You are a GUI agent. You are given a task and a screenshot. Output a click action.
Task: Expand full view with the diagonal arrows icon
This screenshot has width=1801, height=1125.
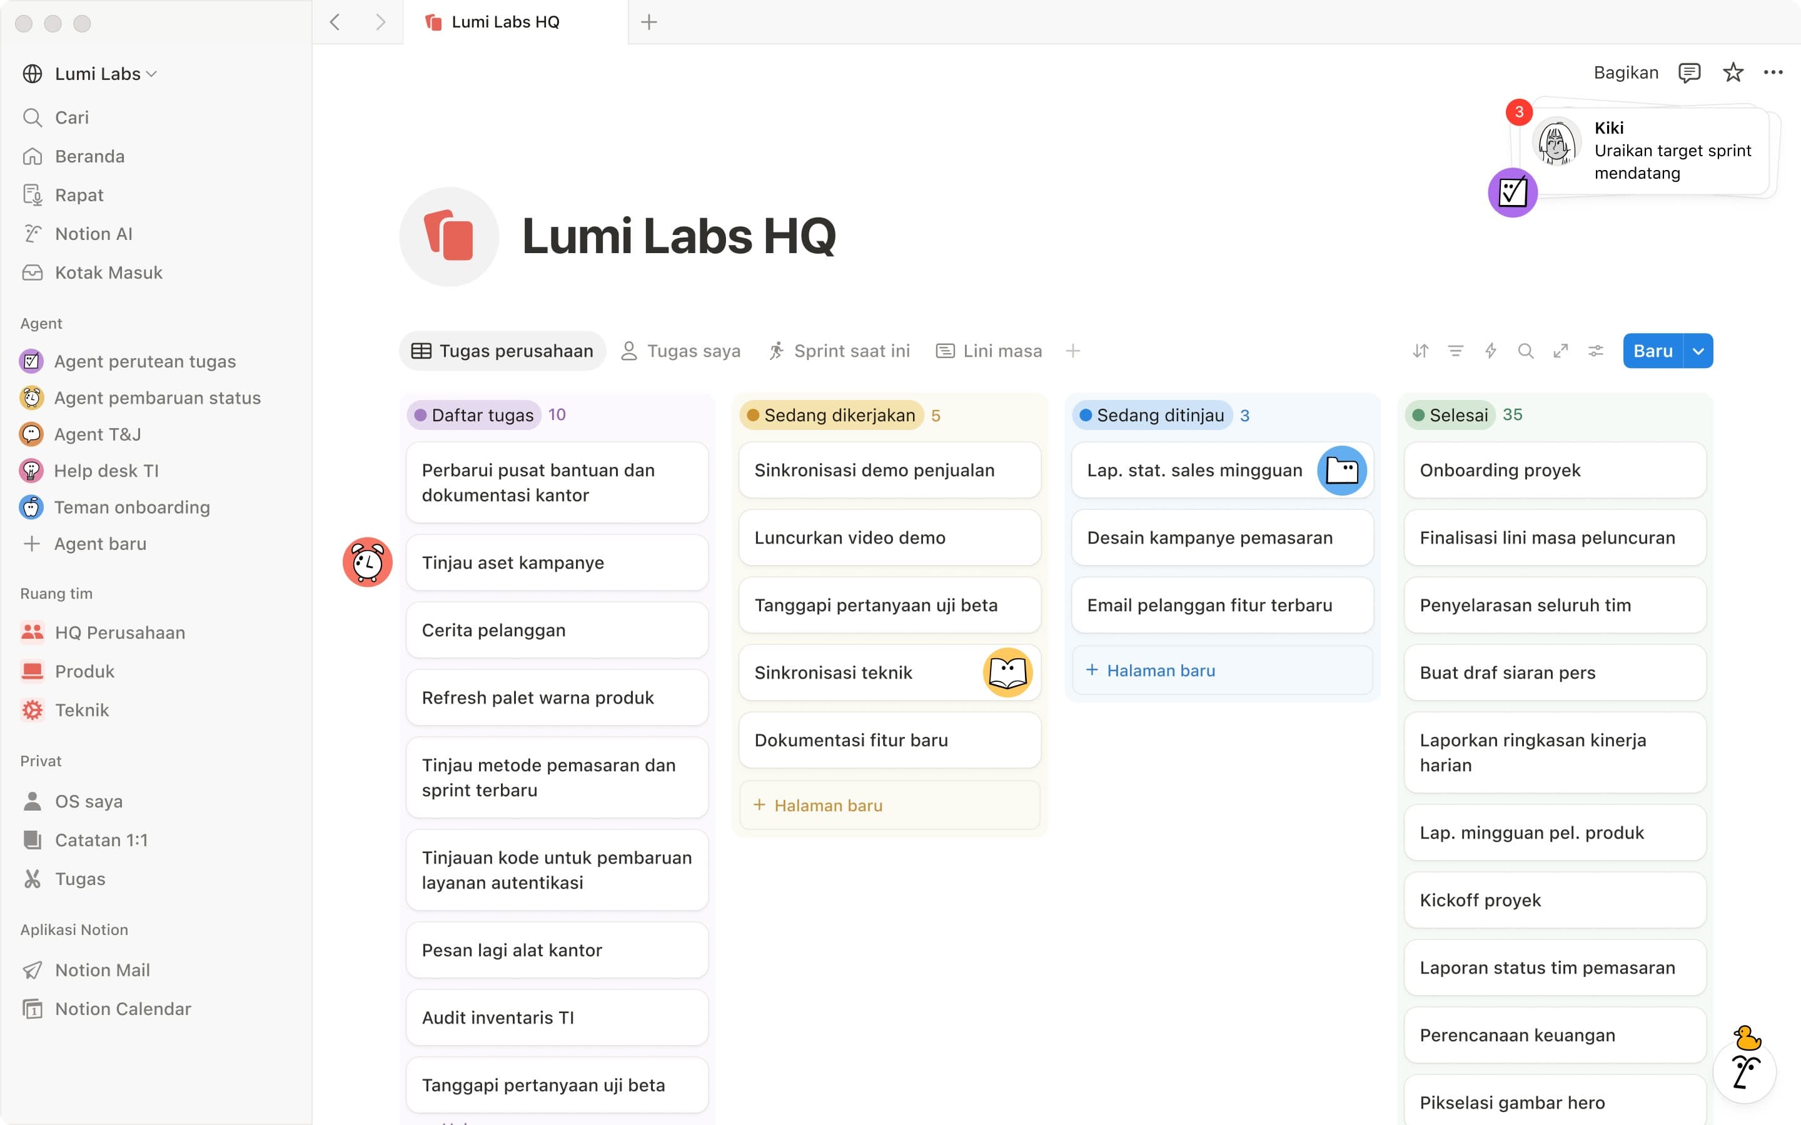[x=1560, y=351]
